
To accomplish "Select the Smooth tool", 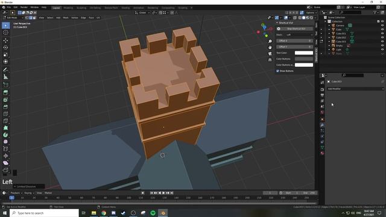I will 5,142.
